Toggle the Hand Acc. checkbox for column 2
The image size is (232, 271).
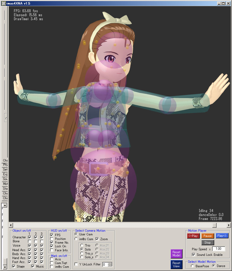[x=36, y=258]
